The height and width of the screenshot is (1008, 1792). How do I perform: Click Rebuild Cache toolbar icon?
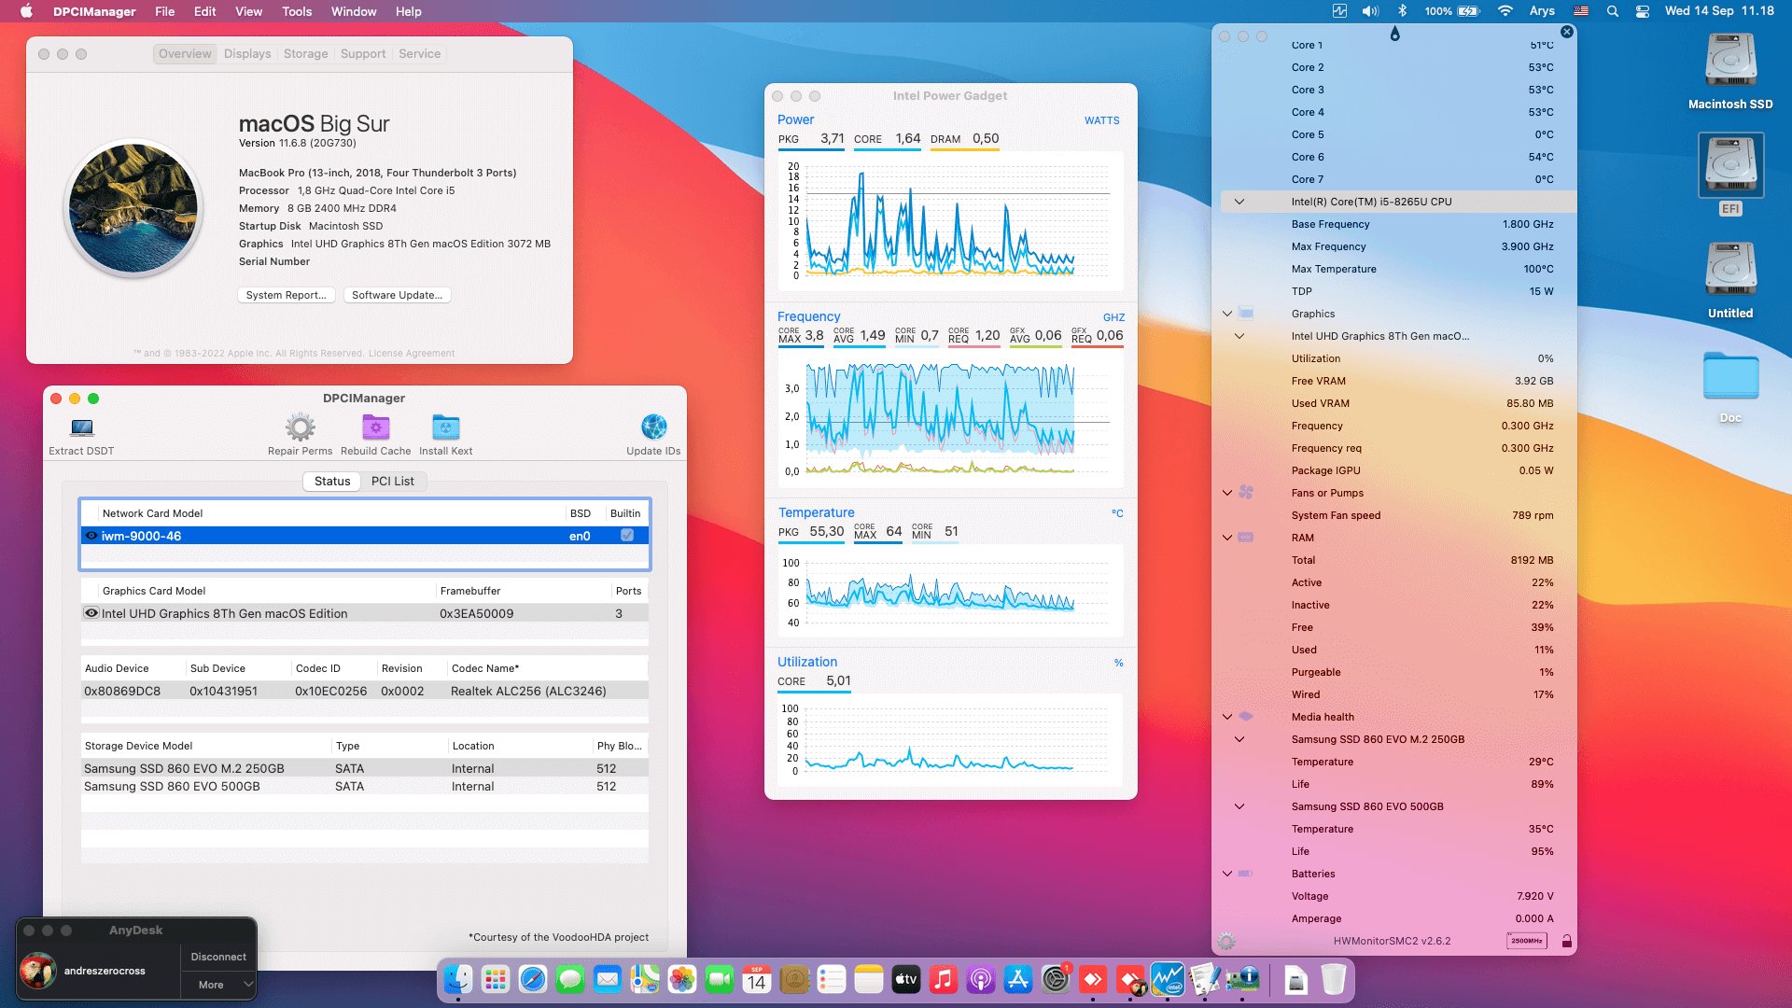(375, 436)
